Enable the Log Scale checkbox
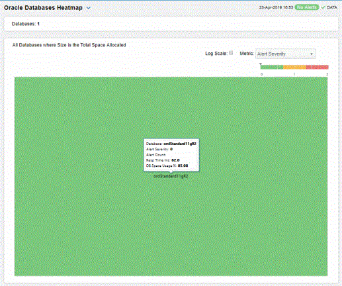The height and width of the screenshot is (286, 342). [231, 53]
